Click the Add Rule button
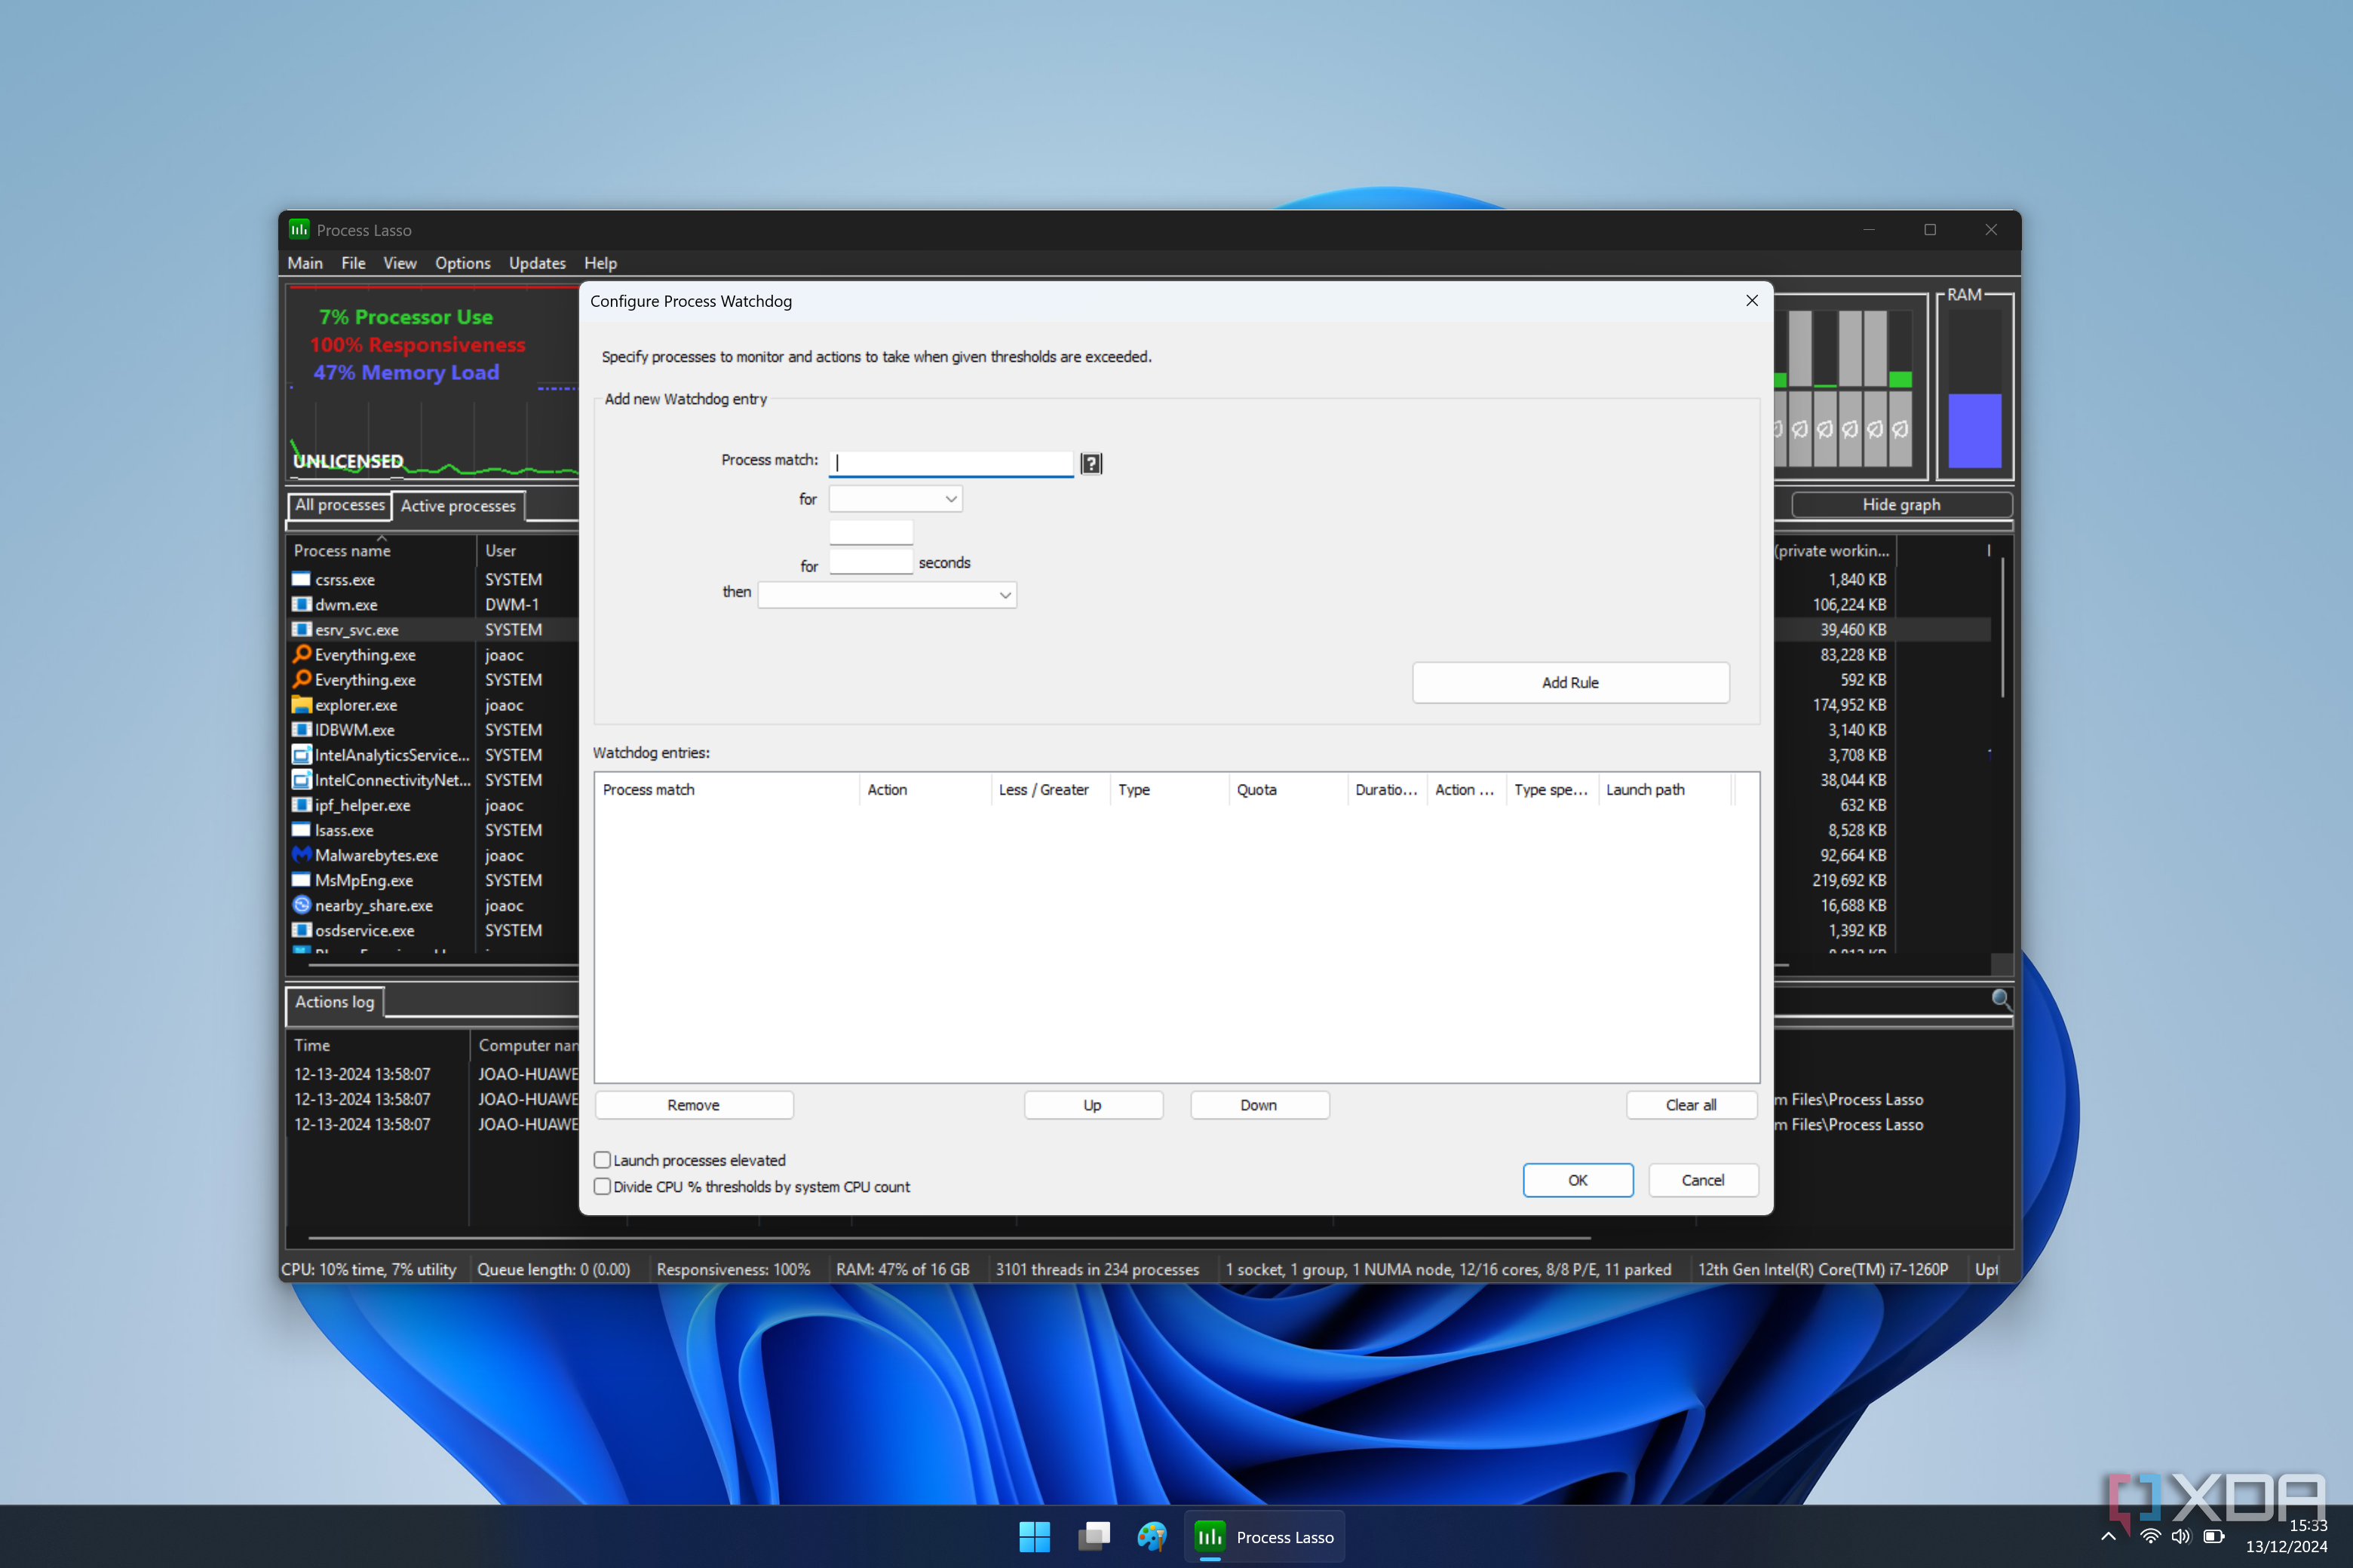 (1569, 683)
